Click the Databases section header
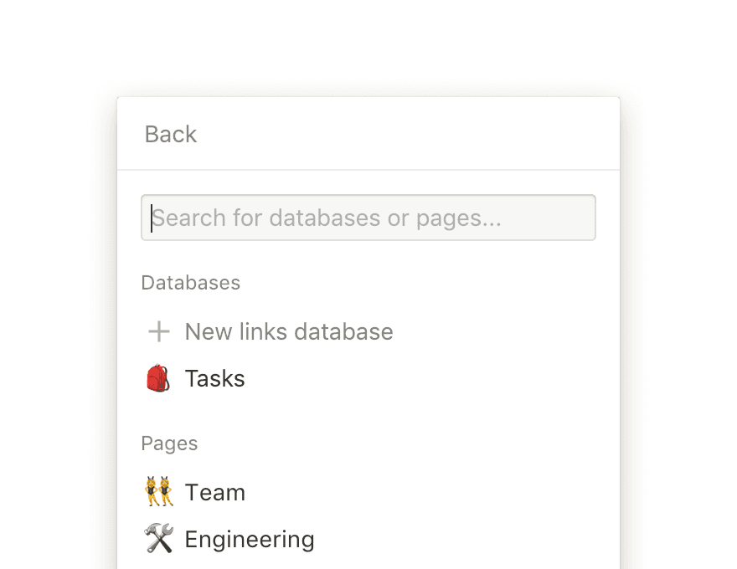This screenshot has width=737, height=569. (x=190, y=283)
